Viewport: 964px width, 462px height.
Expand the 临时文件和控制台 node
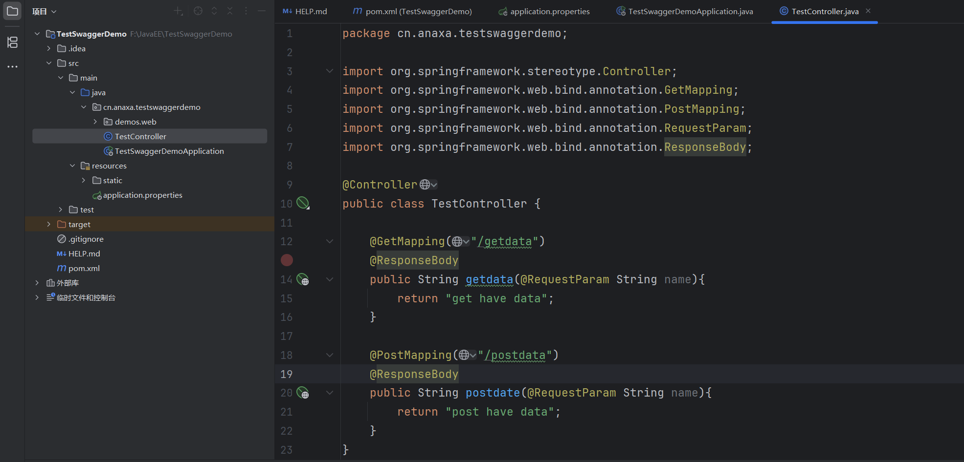(37, 297)
